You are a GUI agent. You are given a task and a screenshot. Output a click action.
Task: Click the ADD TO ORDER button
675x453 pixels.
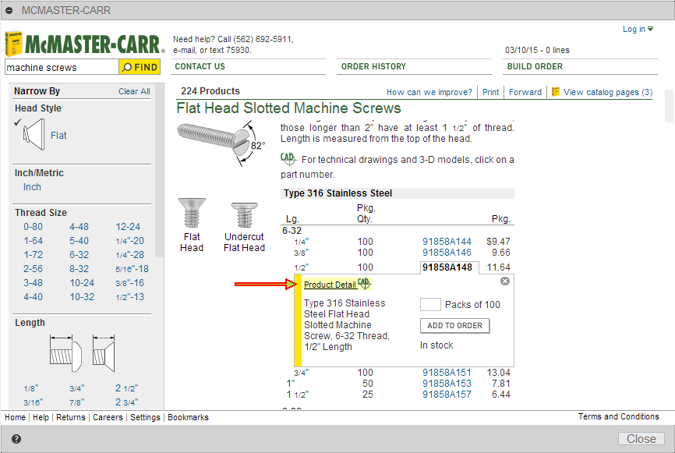(454, 325)
